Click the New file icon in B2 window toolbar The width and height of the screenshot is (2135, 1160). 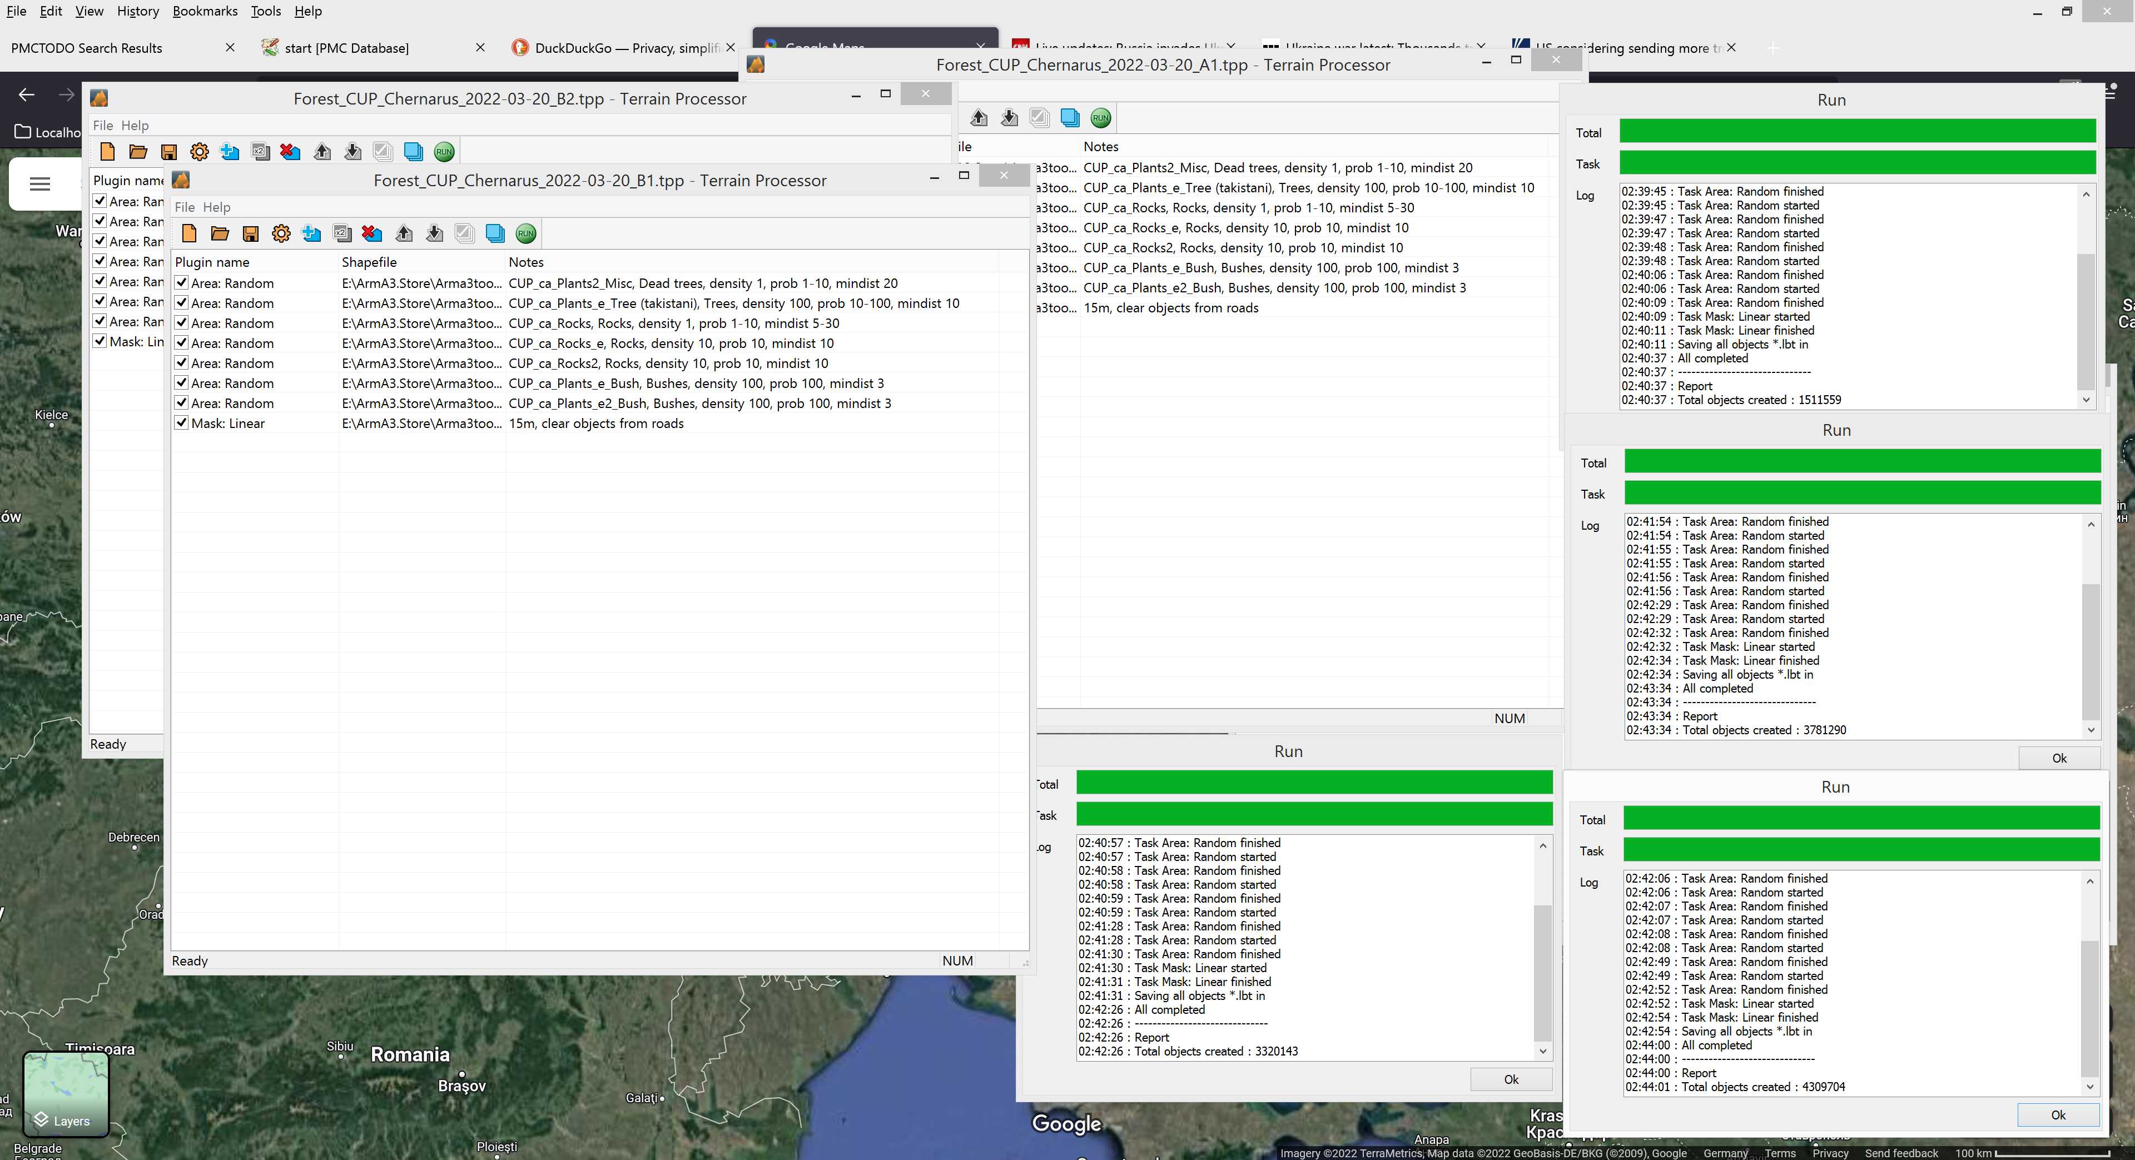pos(107,152)
